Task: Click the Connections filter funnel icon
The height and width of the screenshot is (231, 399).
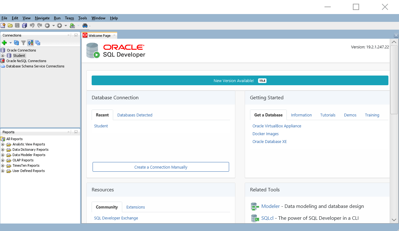Action: pyautogui.click(x=23, y=43)
